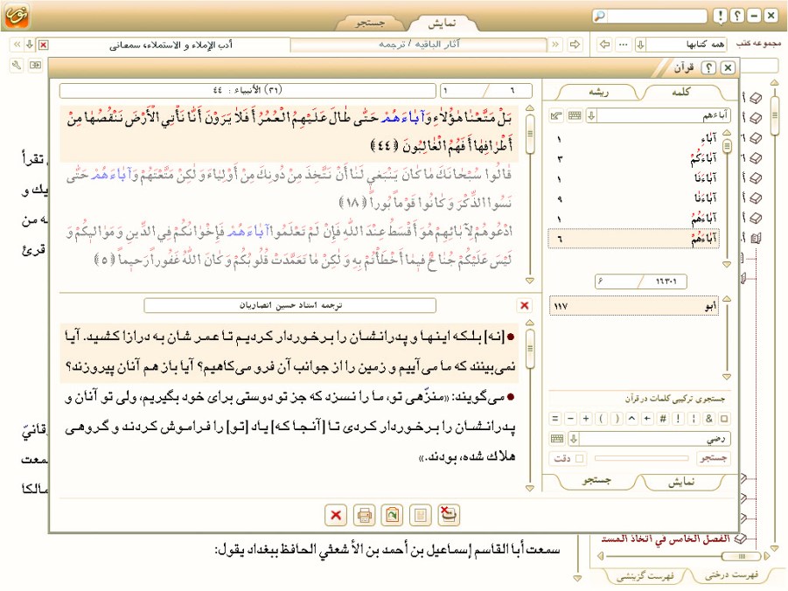788x591 pixels.
Task: Click the word list scrollbar thumb
Action: 727,146
